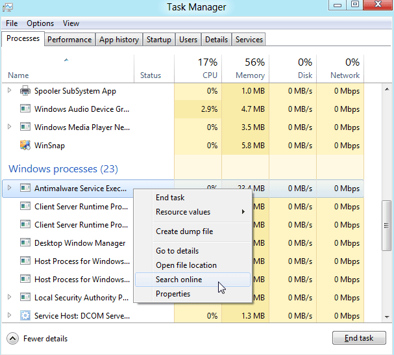Select the Desktop Window Manager row name
The width and height of the screenshot is (394, 355).
pyautogui.click(x=80, y=243)
